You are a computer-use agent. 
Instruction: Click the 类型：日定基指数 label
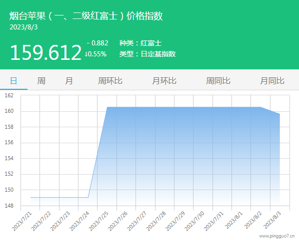(147, 54)
